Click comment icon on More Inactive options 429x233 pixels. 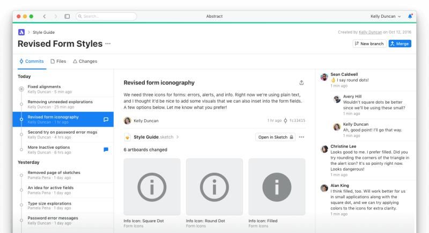(106, 149)
